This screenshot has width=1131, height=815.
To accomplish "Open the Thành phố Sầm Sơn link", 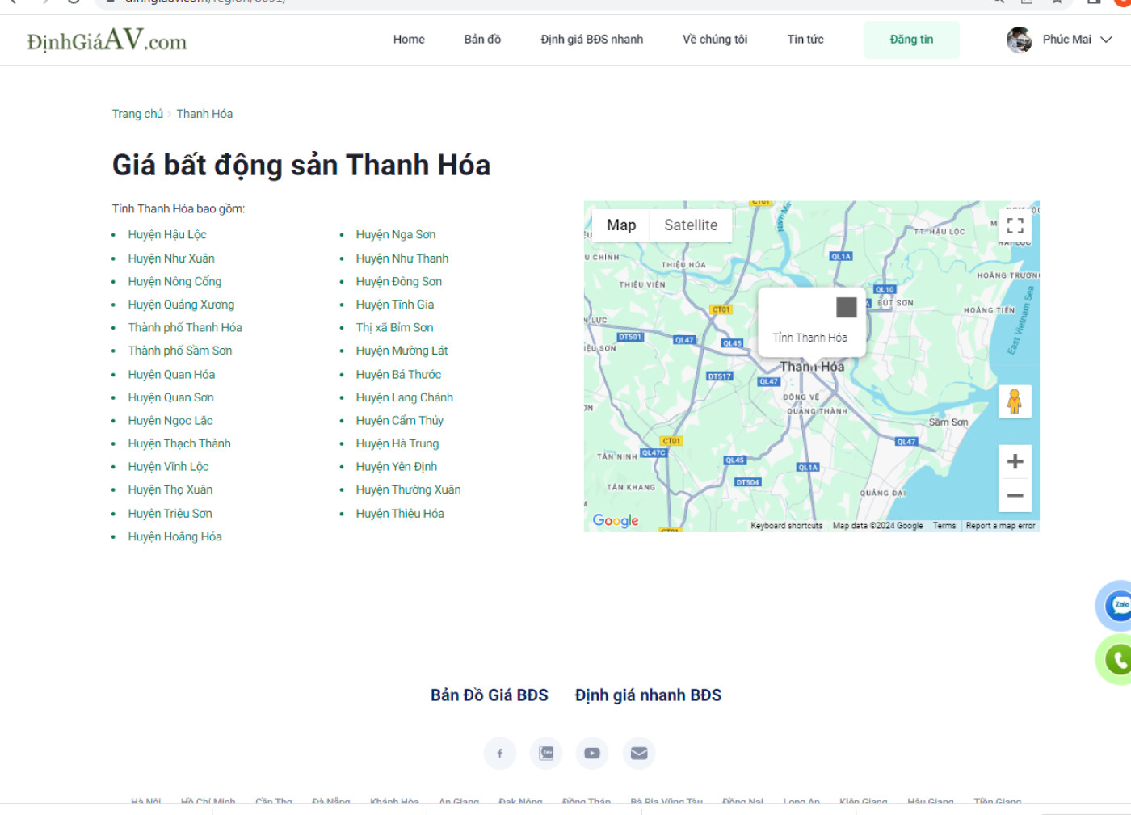I will point(180,351).
